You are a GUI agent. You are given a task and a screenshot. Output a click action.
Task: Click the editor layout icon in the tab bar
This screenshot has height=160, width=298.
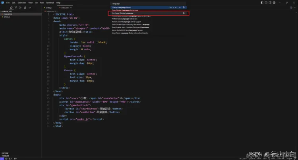pos(291,8)
